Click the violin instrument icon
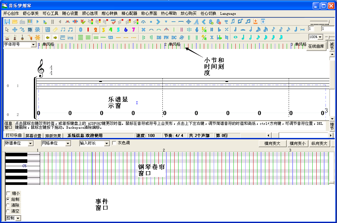Viewport: 337px width, 223px height. click(14, 37)
